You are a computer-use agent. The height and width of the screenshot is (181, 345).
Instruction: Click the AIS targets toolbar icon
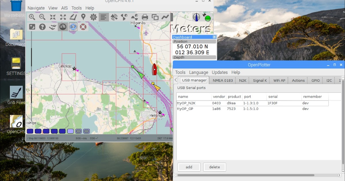click(114, 17)
